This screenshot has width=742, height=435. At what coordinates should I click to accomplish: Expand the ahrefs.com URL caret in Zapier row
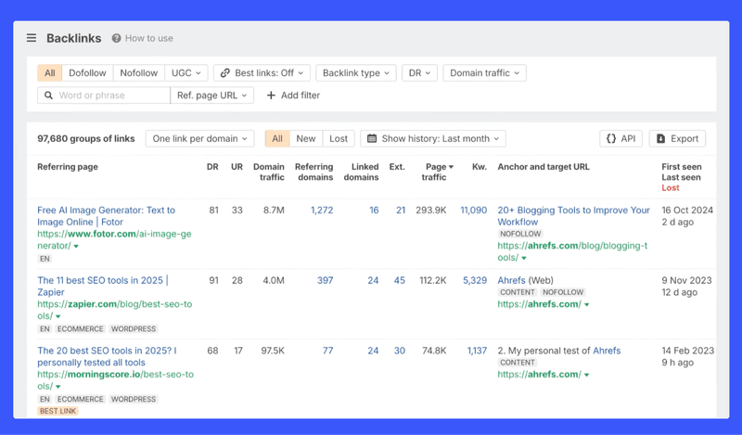(x=587, y=304)
